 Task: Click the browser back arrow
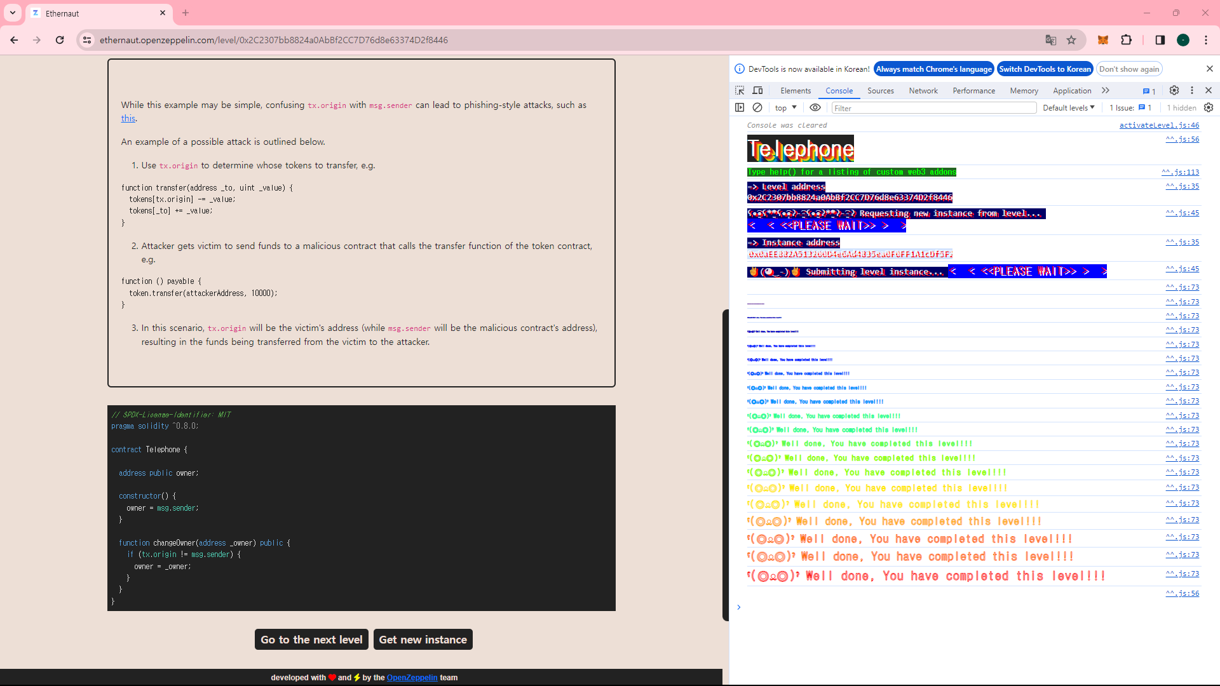(14, 40)
